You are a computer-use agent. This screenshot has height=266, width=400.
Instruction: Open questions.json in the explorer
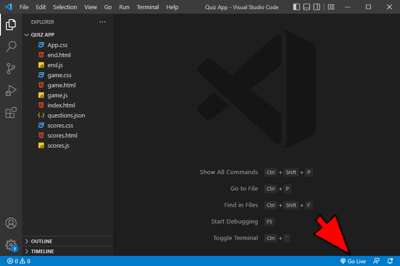click(x=67, y=116)
